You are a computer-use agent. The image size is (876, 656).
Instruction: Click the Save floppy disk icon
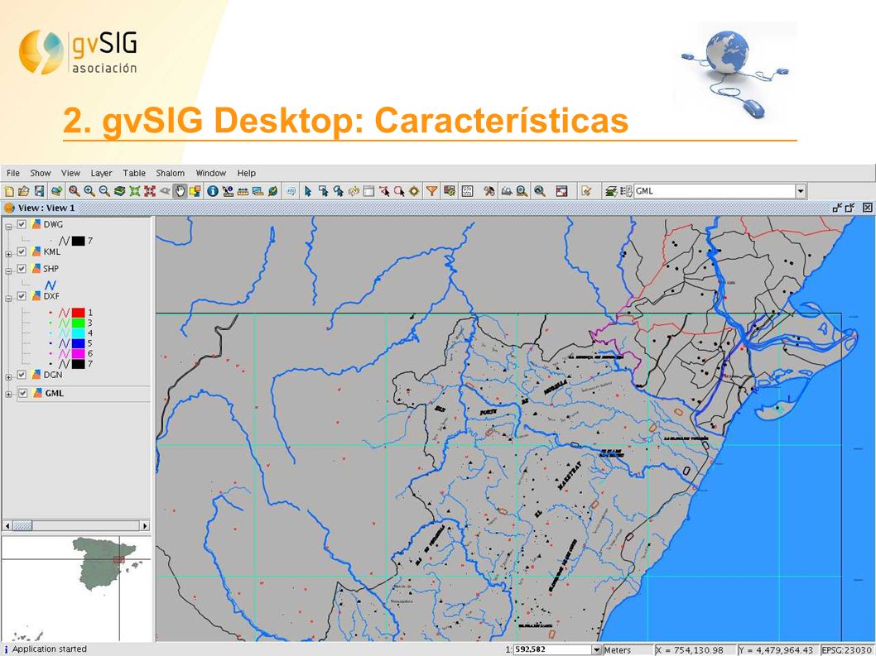39,191
